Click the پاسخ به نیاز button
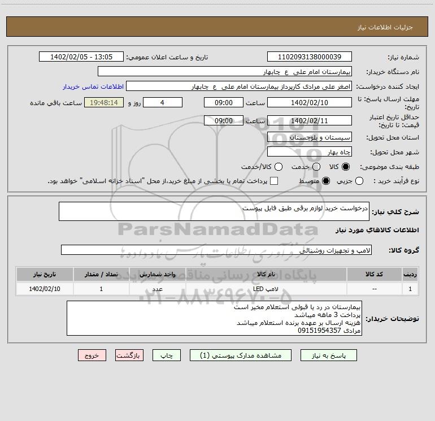Image resolution: width=435 pixels, height=421 pixels. [x=328, y=355]
